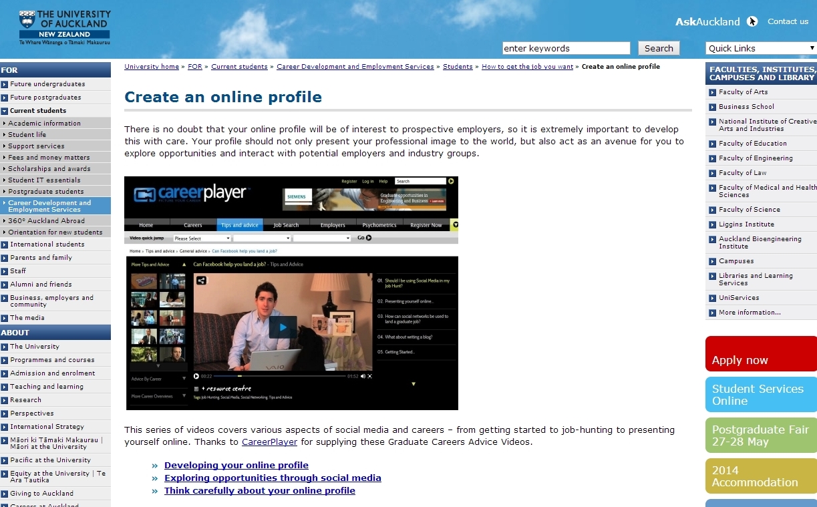Click the Search button
Screen dimensions: 817x507
pyautogui.click(x=659, y=48)
